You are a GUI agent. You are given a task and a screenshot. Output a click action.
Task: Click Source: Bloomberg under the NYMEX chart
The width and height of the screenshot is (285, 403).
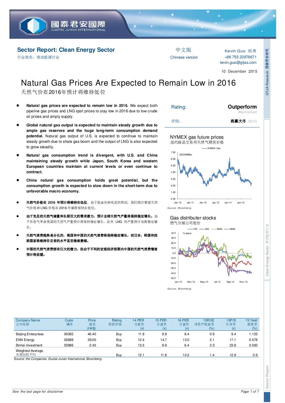180,208
